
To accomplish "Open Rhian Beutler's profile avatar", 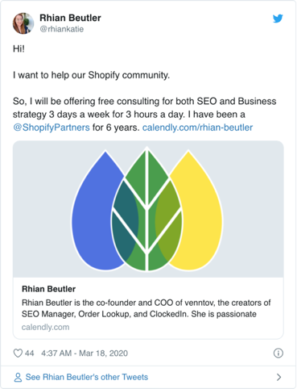I will click(23, 23).
